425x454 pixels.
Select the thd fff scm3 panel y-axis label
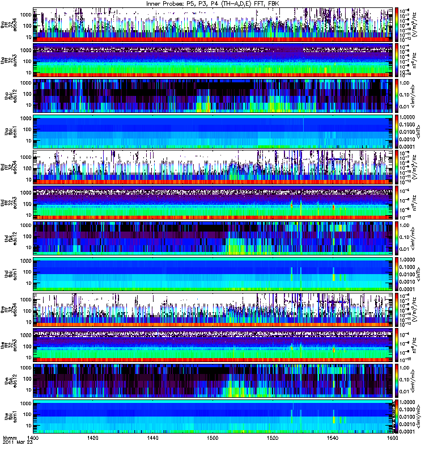click(8, 203)
